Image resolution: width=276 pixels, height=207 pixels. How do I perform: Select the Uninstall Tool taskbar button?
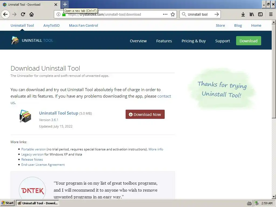[37, 203]
